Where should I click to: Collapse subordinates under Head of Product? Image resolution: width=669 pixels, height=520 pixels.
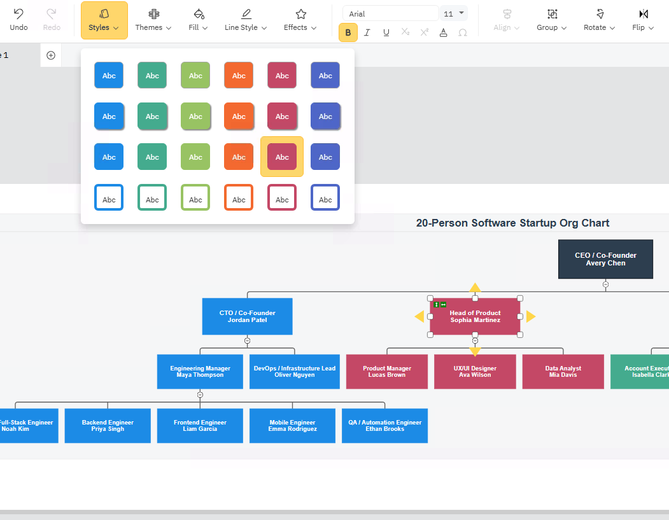click(x=475, y=341)
